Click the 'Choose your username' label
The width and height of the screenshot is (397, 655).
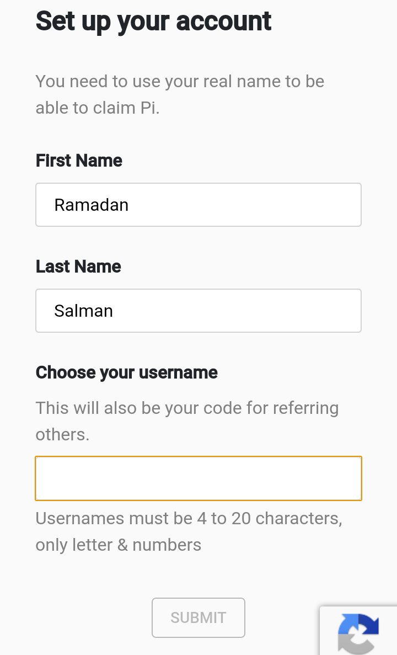(127, 372)
